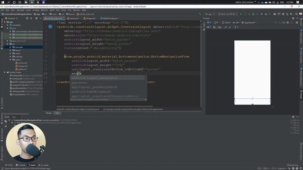Open Android project view dropdown

coord(11,18)
